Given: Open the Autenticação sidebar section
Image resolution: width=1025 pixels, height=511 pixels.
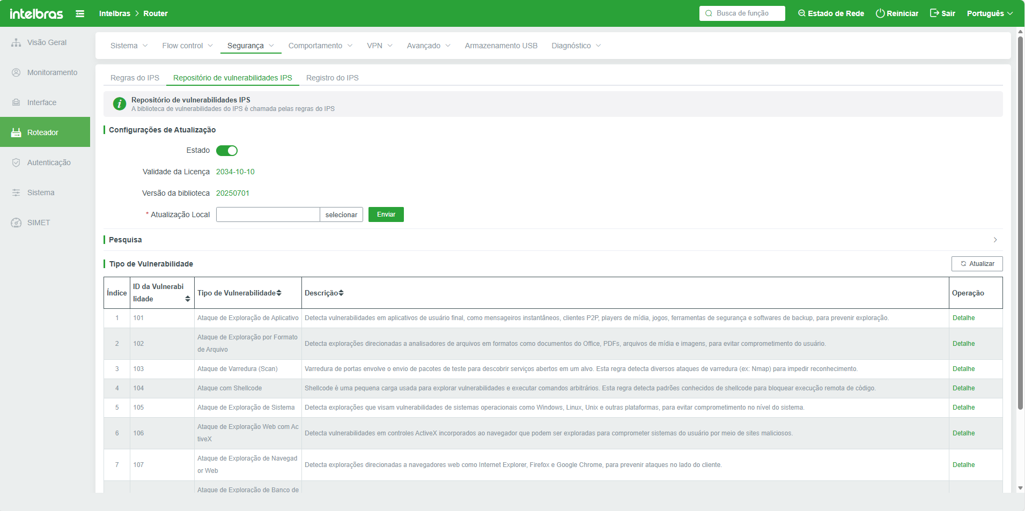Looking at the screenshot, I should click(x=48, y=162).
